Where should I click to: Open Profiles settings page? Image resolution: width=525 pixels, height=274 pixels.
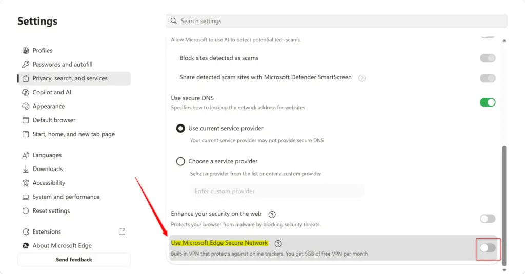(x=74, y=51)
